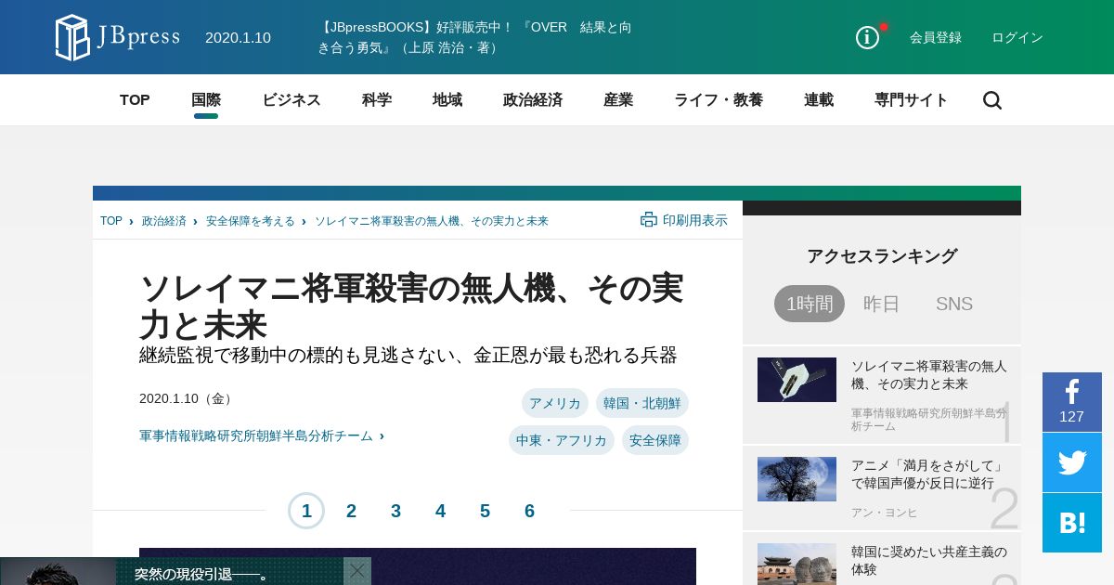Open 会員登録 registration link

(x=936, y=37)
